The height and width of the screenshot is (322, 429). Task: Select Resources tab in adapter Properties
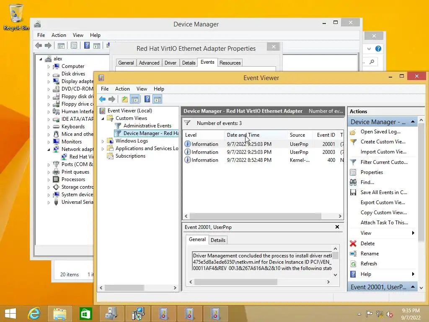click(x=230, y=63)
